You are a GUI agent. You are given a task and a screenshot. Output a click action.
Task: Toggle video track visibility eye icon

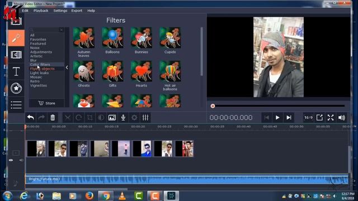pyautogui.click(x=11, y=160)
